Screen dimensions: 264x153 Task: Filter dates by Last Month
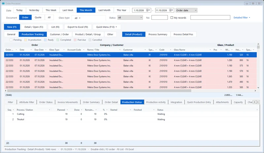(104, 10)
